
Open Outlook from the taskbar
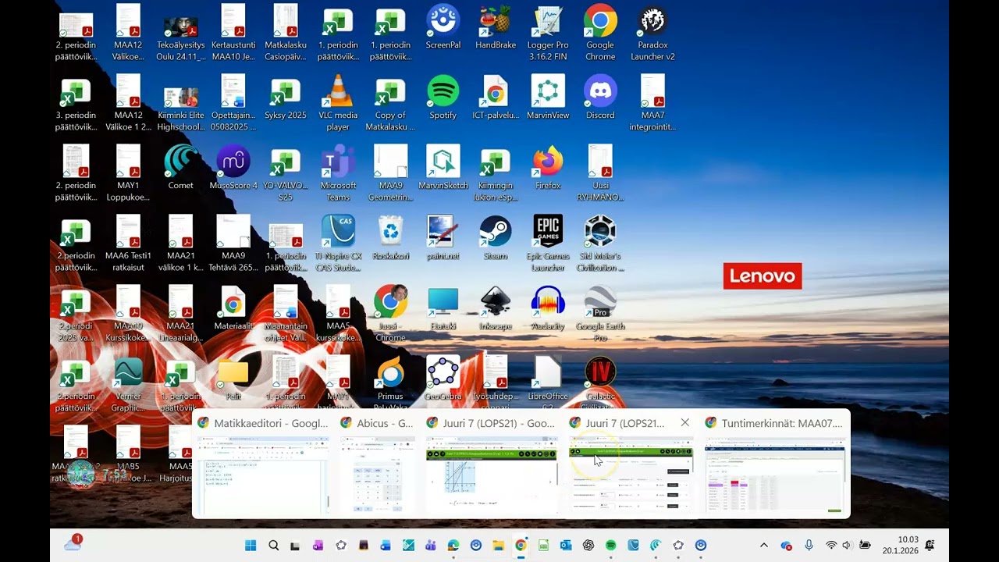coord(566,545)
